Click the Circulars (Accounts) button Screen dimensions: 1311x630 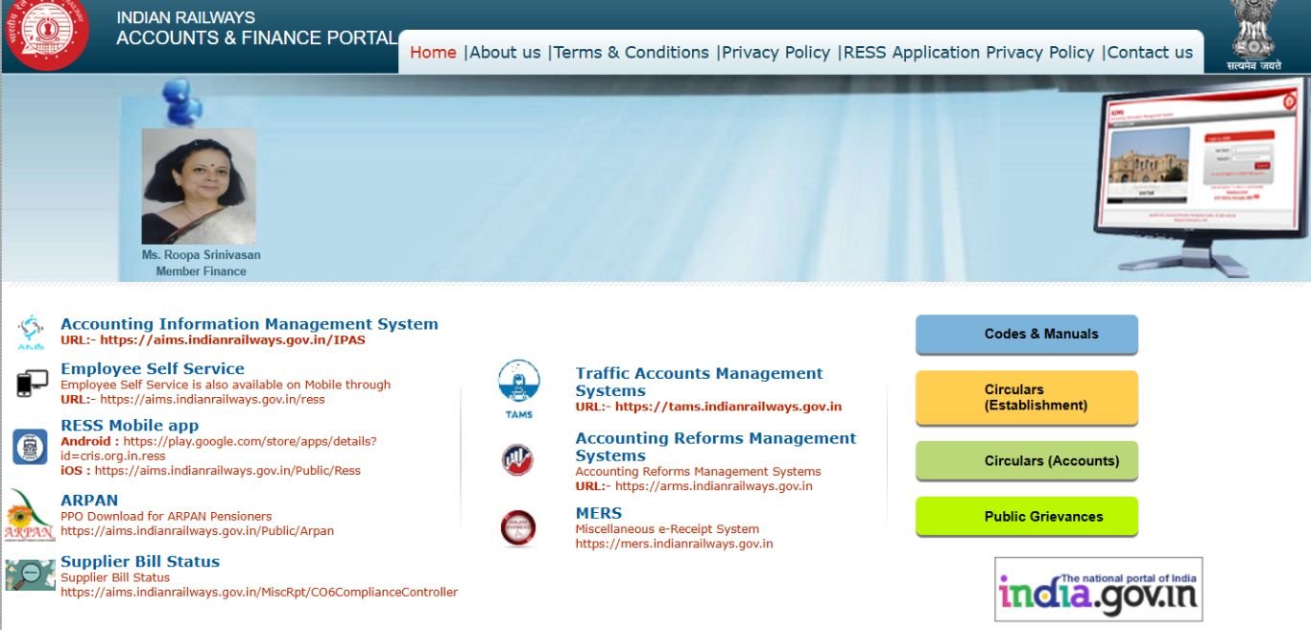point(1026,461)
